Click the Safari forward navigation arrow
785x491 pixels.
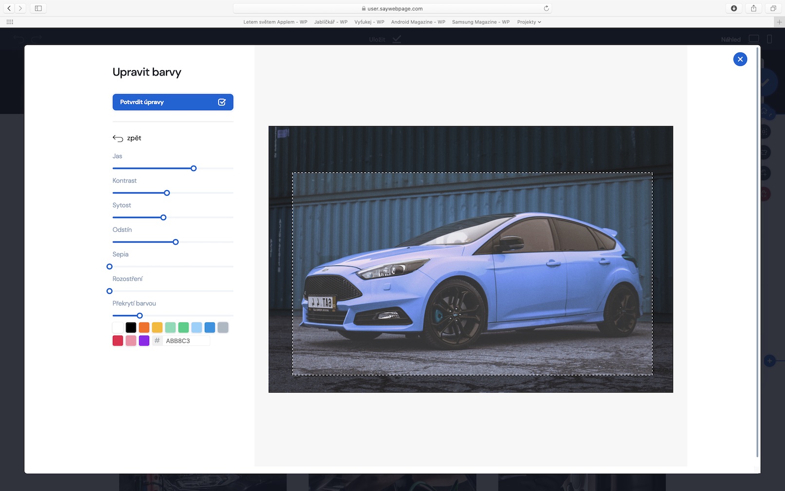click(20, 8)
